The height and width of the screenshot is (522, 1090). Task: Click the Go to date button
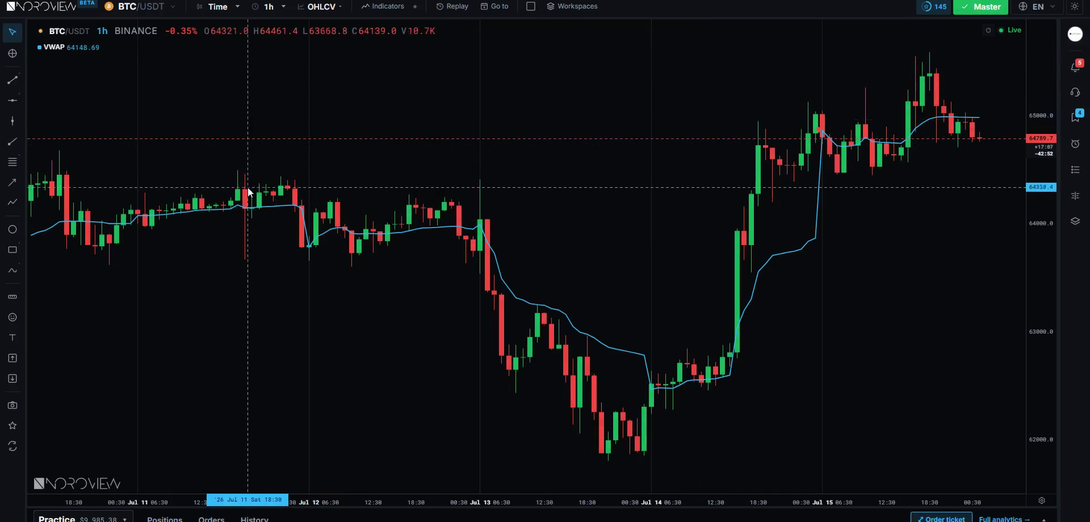(x=494, y=6)
